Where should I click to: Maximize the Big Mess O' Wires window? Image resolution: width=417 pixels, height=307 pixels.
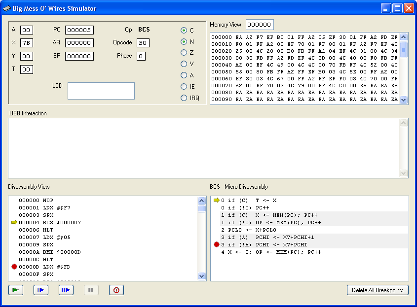[x=397, y=8]
